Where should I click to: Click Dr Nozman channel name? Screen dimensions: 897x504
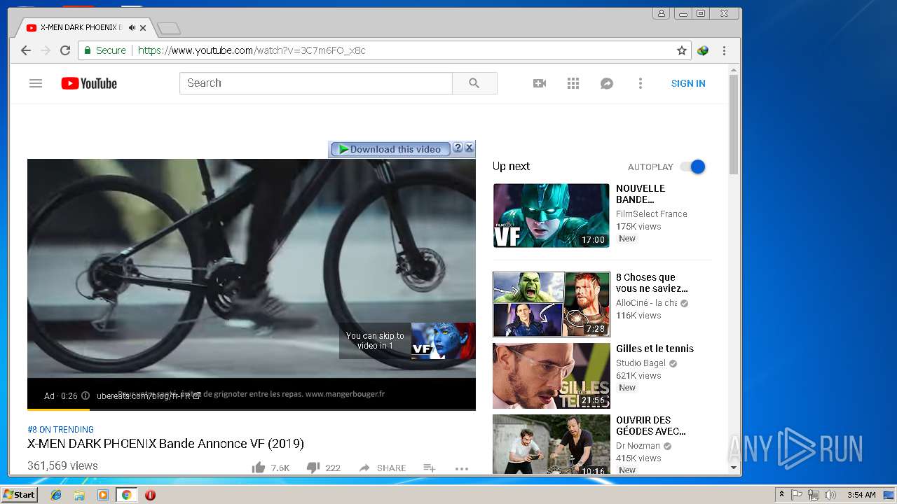coord(638,446)
